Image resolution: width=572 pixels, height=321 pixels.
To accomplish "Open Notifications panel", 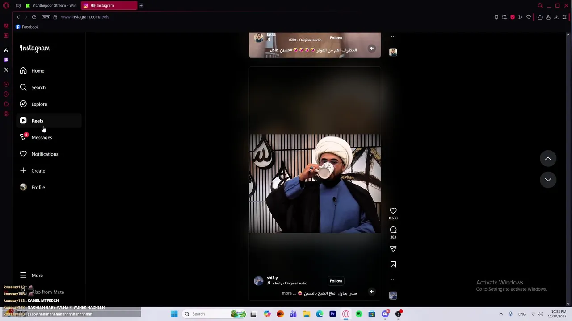I will (x=49, y=154).
